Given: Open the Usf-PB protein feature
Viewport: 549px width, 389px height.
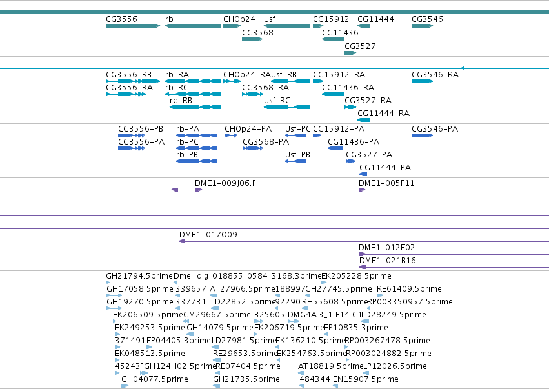Looking at the screenshot, I should tap(295, 162).
